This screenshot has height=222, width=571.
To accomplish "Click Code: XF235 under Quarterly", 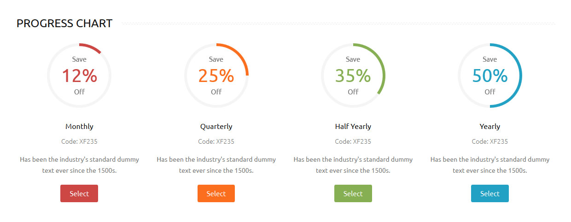I will (216, 141).
